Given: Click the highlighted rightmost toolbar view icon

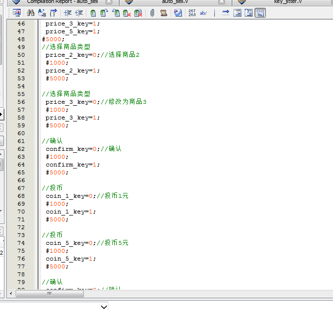Looking at the screenshot, I should pos(260,13).
